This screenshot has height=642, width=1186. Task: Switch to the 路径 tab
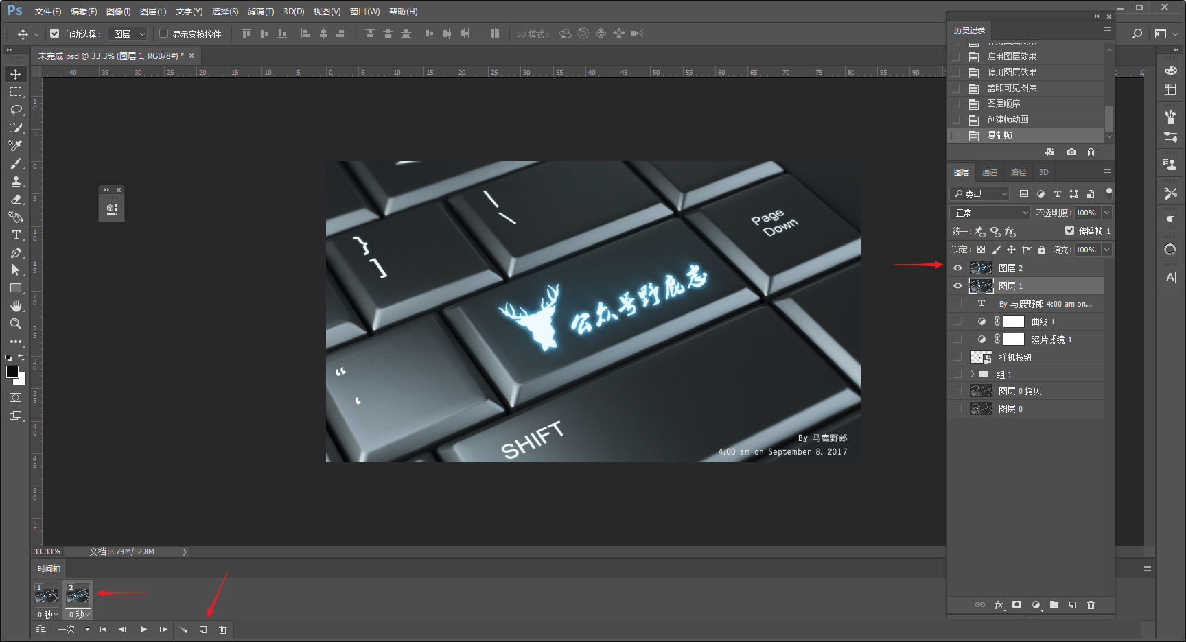(1019, 172)
